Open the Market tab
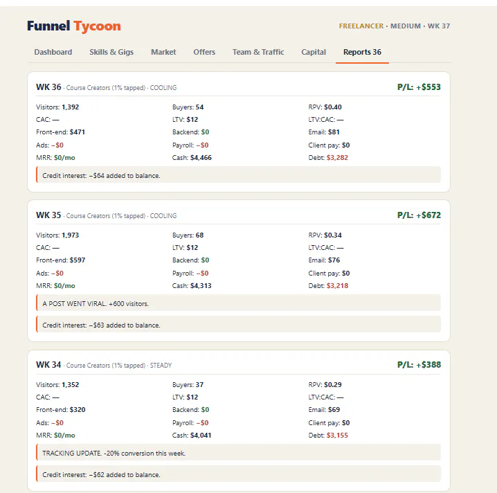The image size is (497, 493). click(163, 52)
